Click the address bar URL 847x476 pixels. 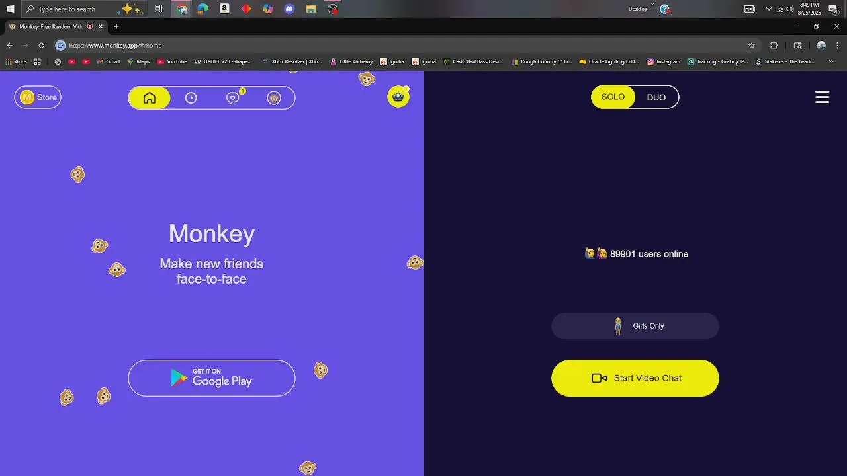click(x=115, y=46)
